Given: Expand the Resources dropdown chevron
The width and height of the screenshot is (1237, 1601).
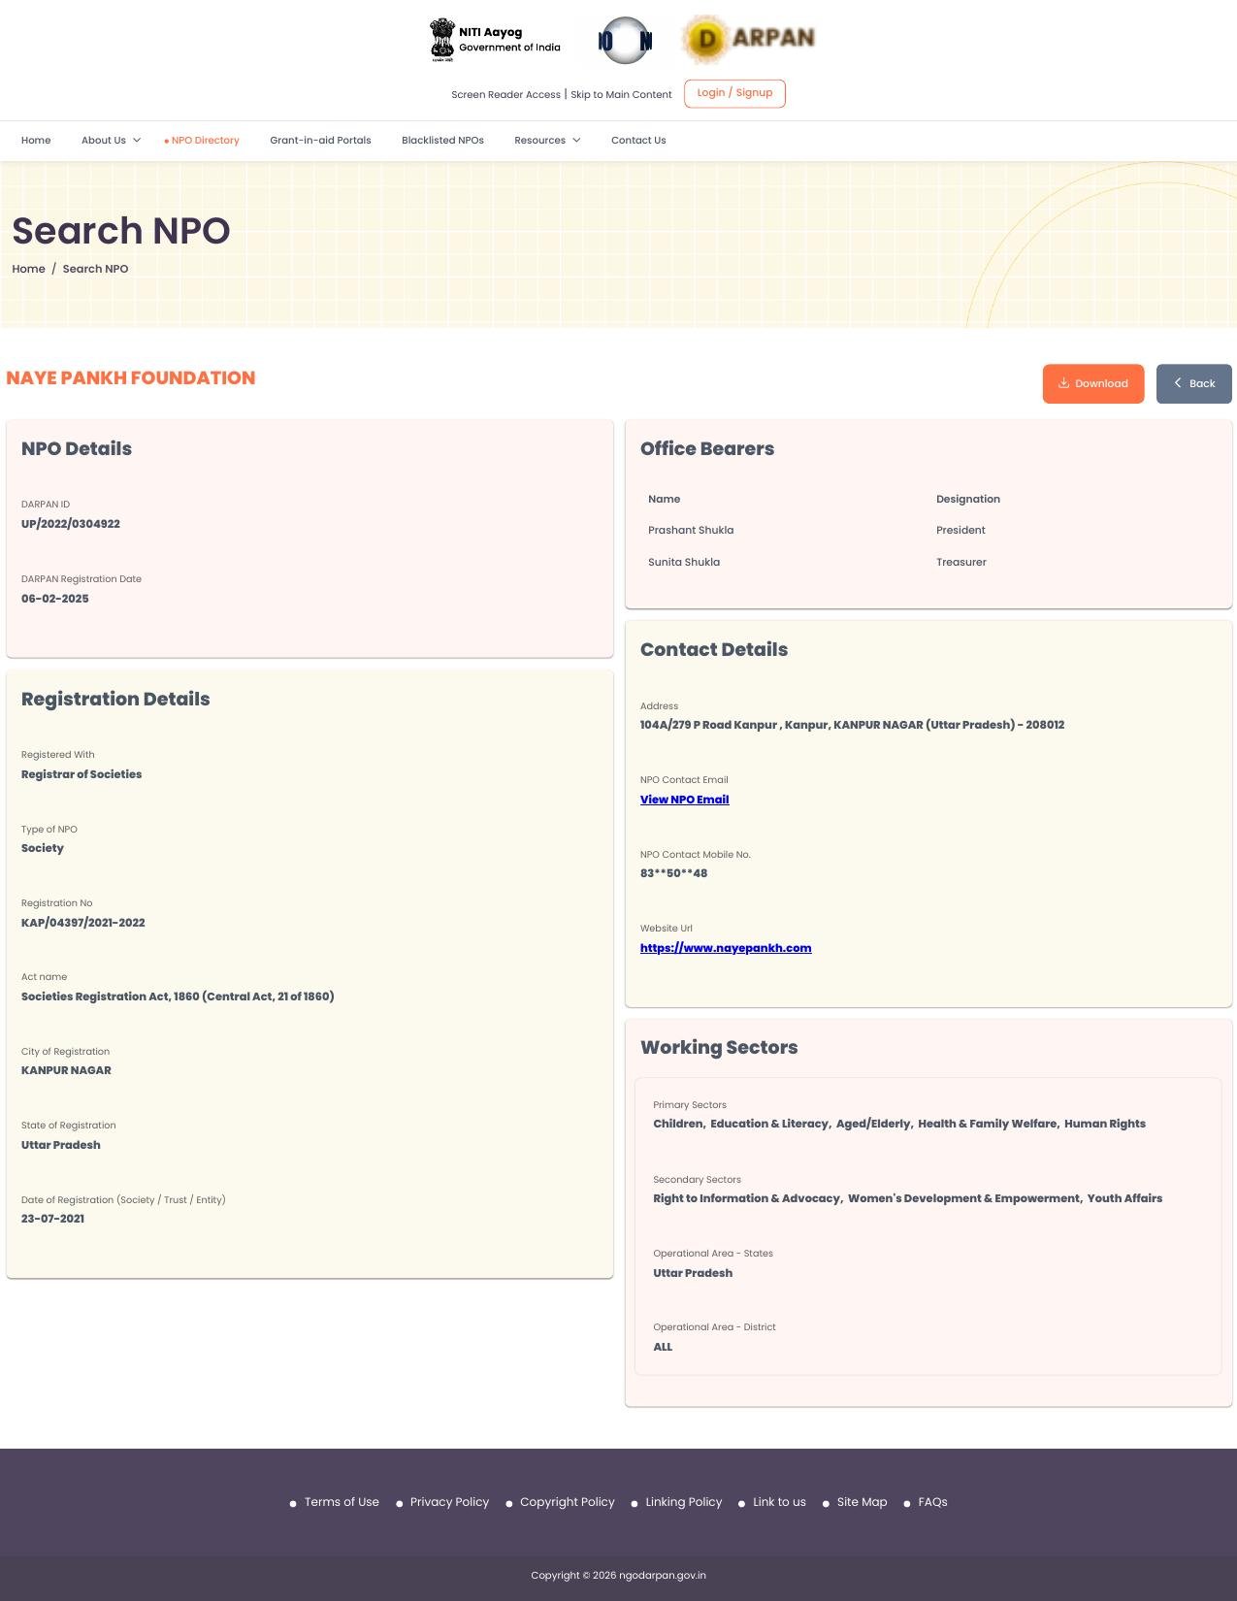Looking at the screenshot, I should 576,141.
